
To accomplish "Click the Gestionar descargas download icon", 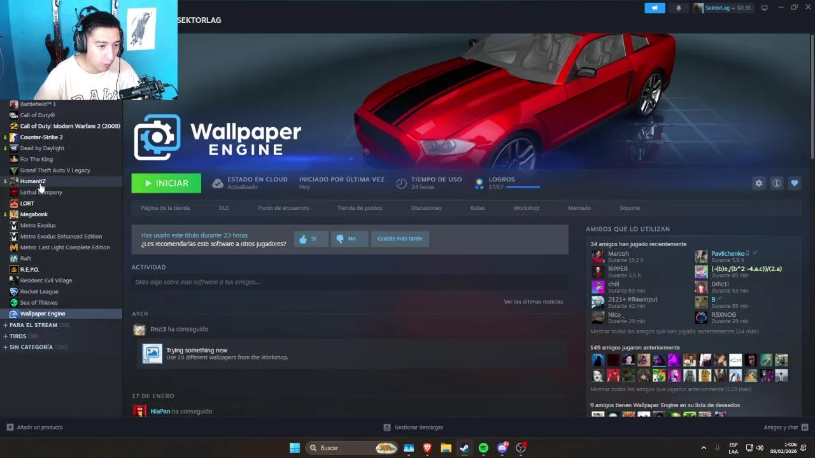I will [x=387, y=427].
